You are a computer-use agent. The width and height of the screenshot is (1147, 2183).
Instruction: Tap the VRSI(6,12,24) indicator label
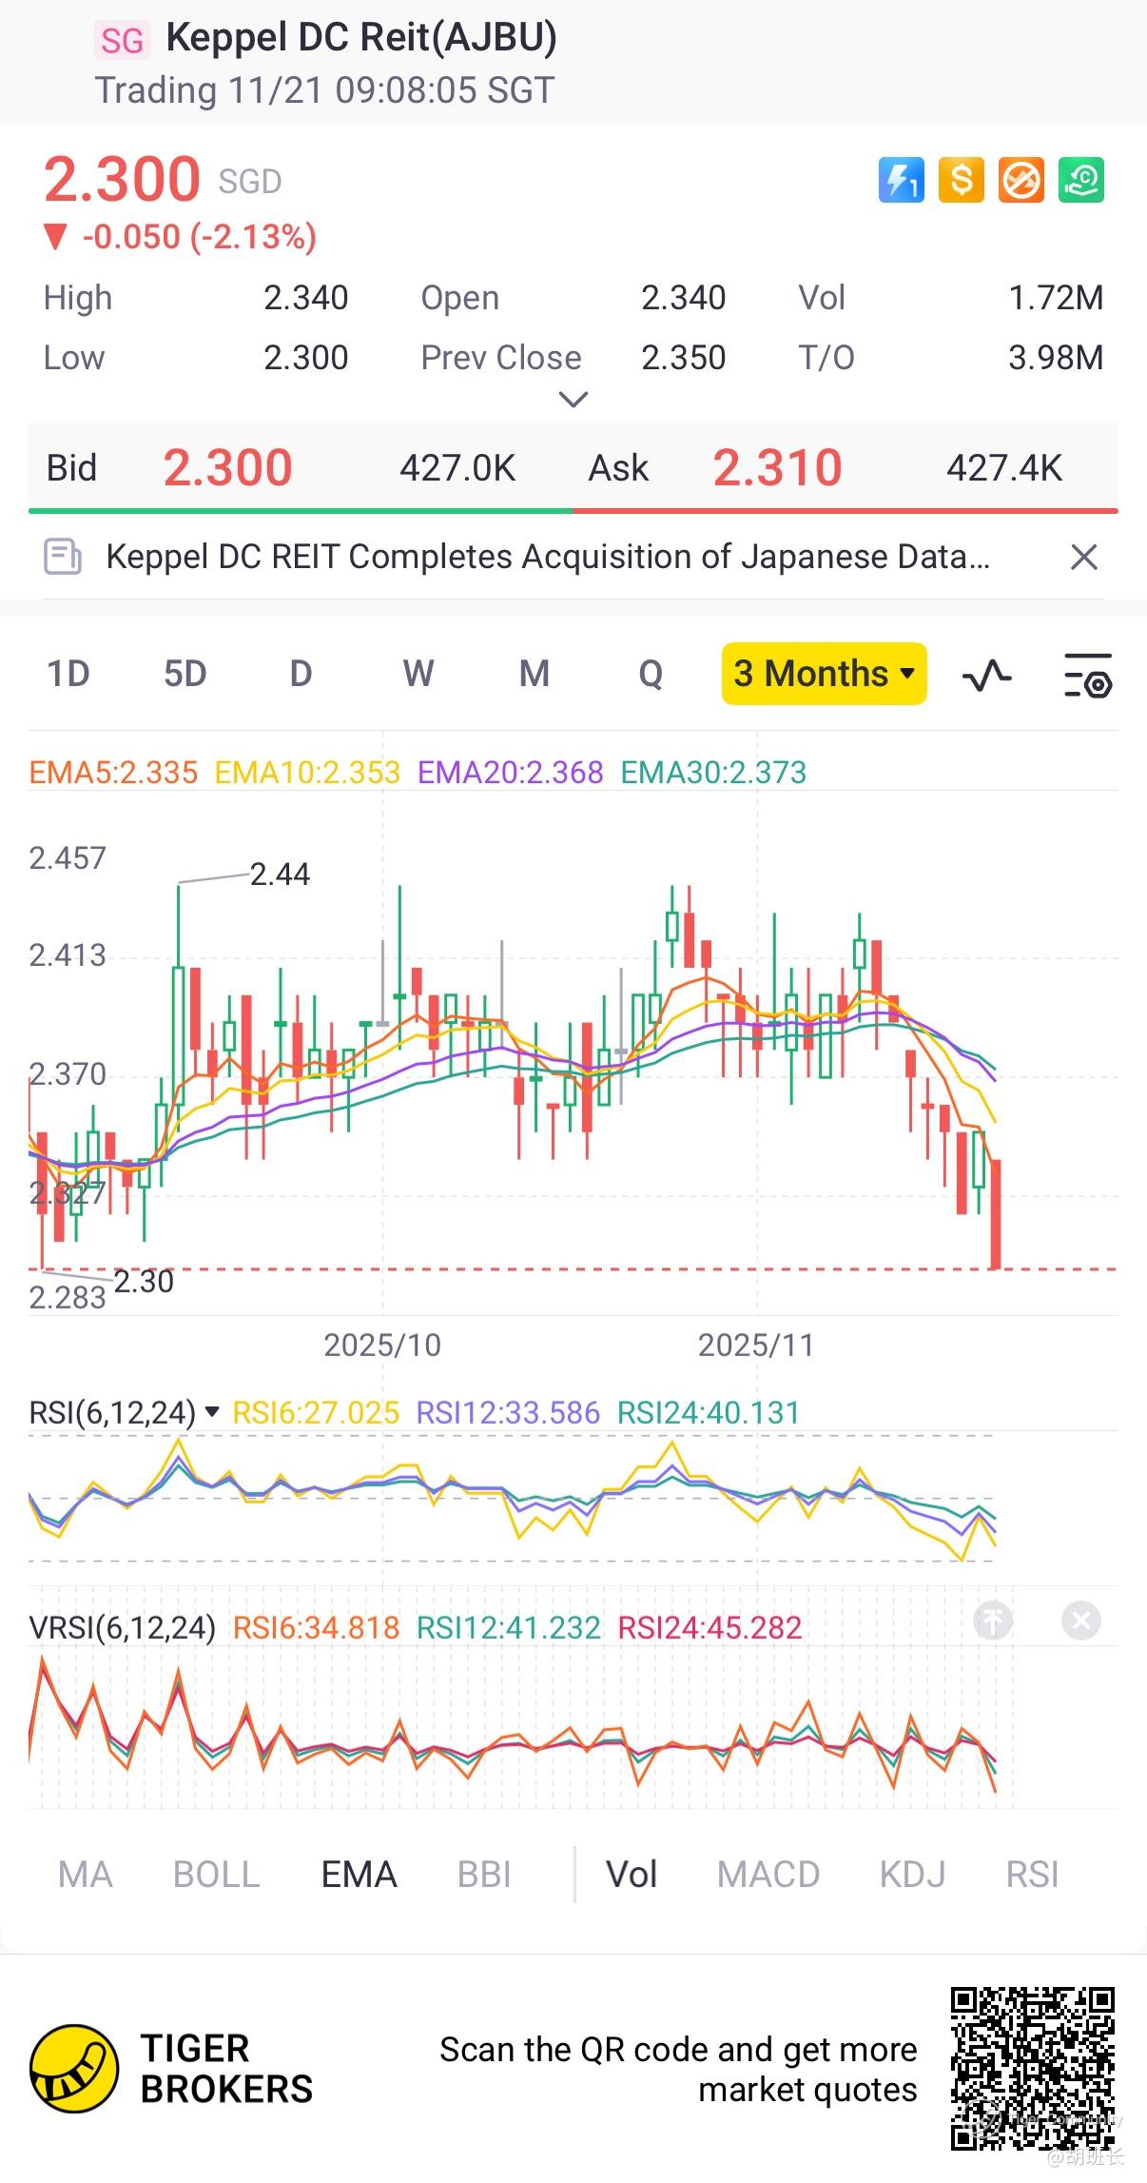123,1627
